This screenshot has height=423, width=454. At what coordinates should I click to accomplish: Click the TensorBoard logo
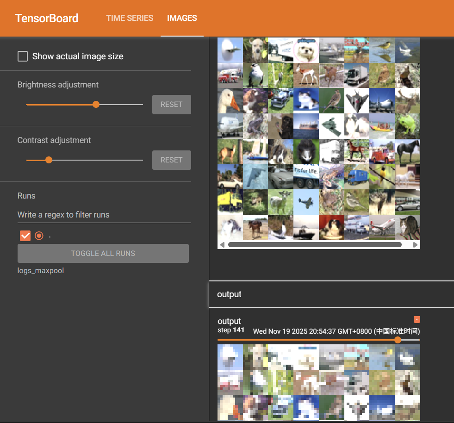pos(46,18)
